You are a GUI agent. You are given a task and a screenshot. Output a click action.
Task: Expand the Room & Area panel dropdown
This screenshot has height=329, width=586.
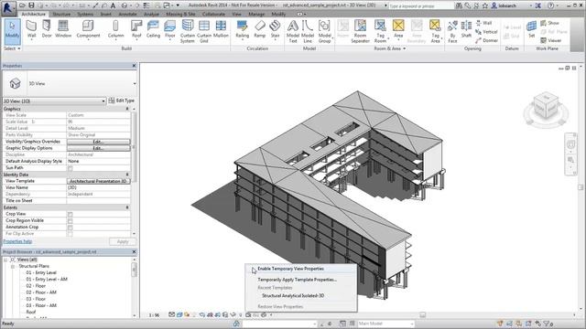click(390, 48)
